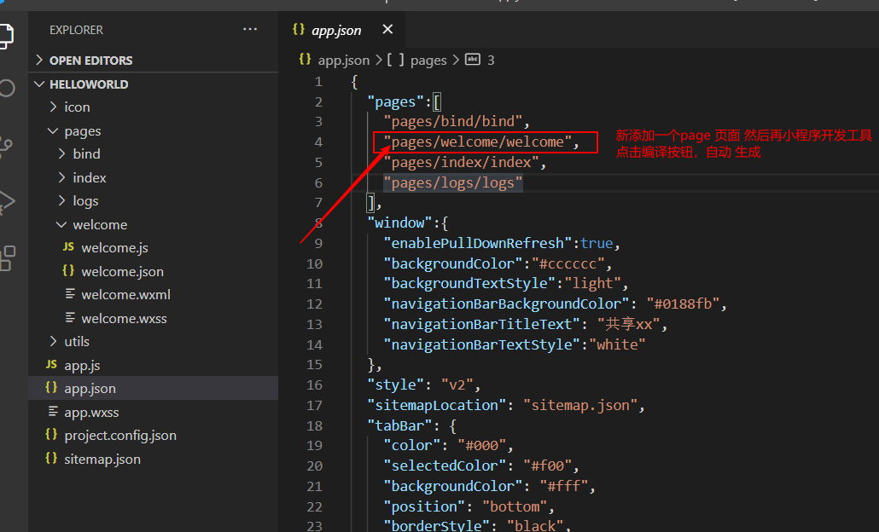Expand the icon folder
879x532 pixels.
(53, 107)
